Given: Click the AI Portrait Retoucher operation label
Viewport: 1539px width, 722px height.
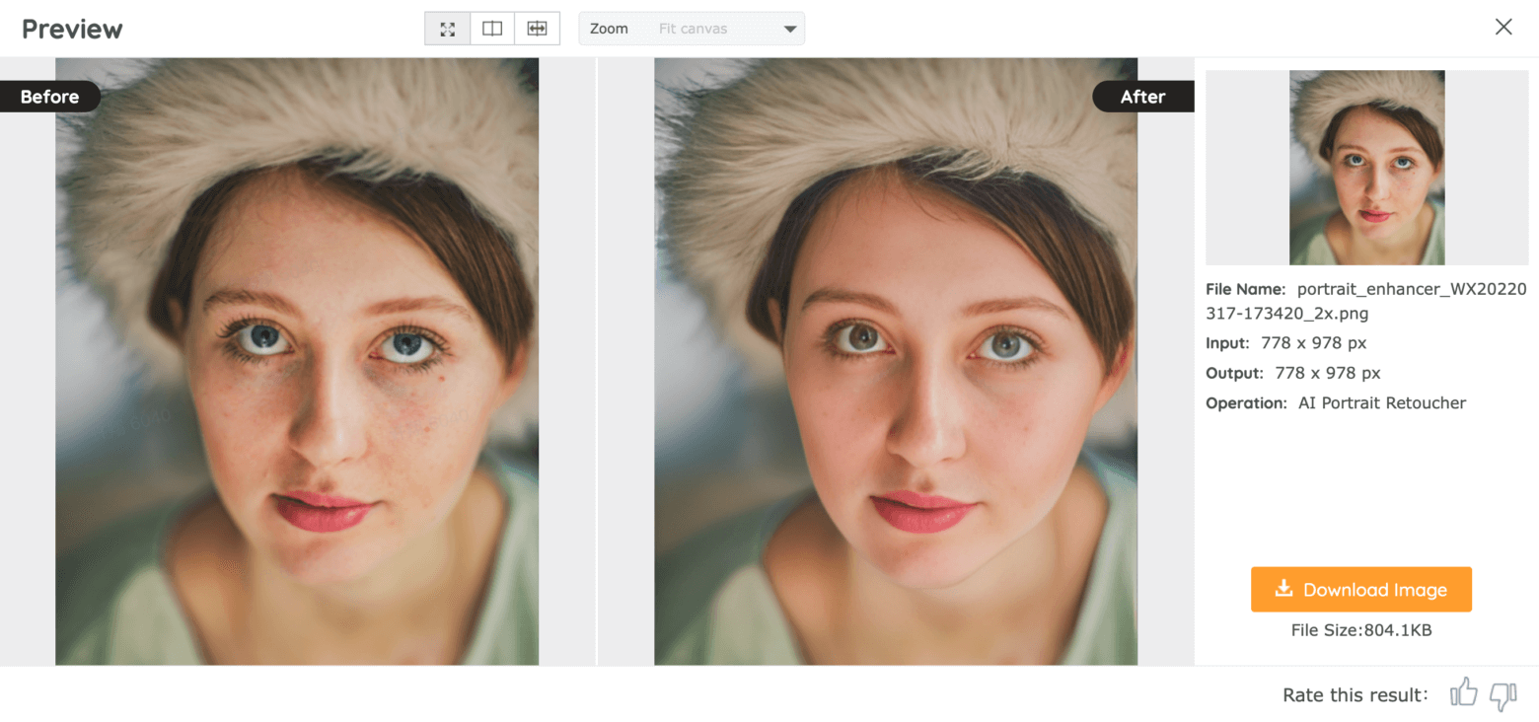Looking at the screenshot, I should pos(1380,402).
